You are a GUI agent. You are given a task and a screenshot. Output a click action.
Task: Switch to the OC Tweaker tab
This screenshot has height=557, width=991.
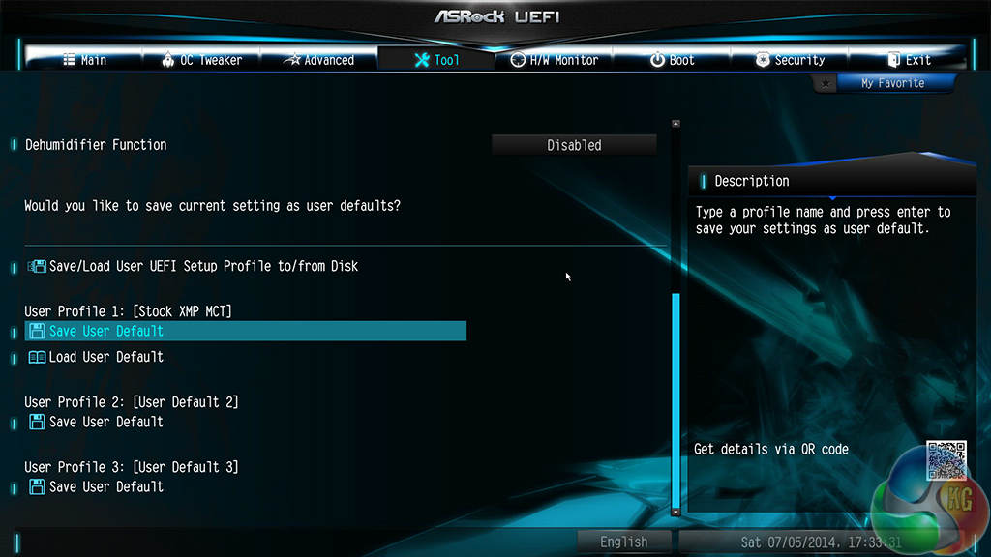[x=201, y=60]
